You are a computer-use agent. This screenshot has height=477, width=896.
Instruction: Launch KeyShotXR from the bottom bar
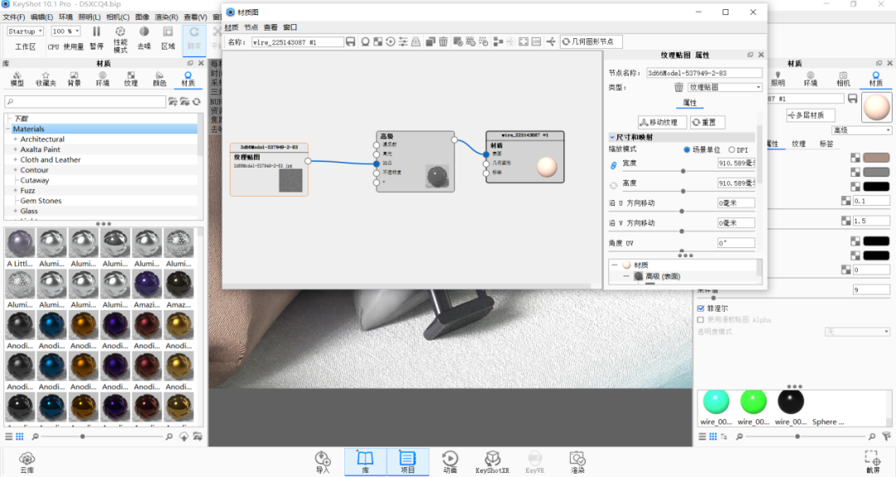(x=492, y=461)
